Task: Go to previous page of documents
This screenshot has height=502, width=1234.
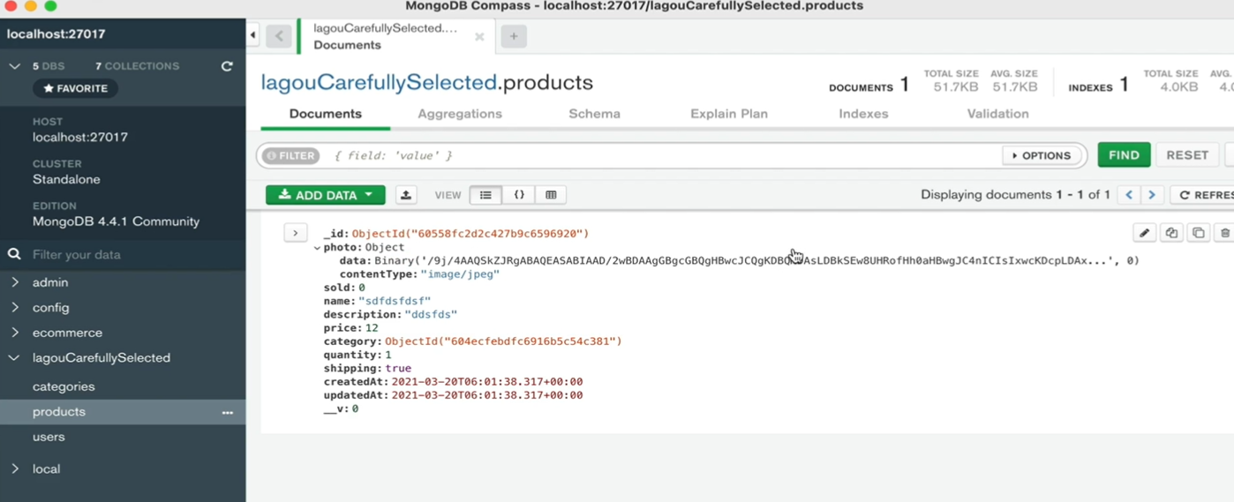Action: tap(1129, 195)
